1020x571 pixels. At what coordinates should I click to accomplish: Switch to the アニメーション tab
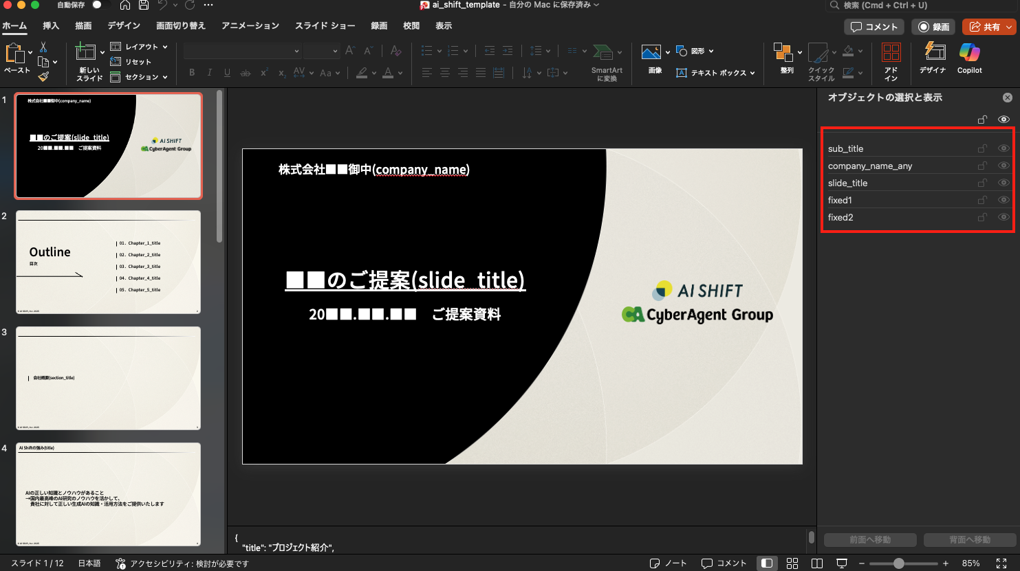pos(250,25)
